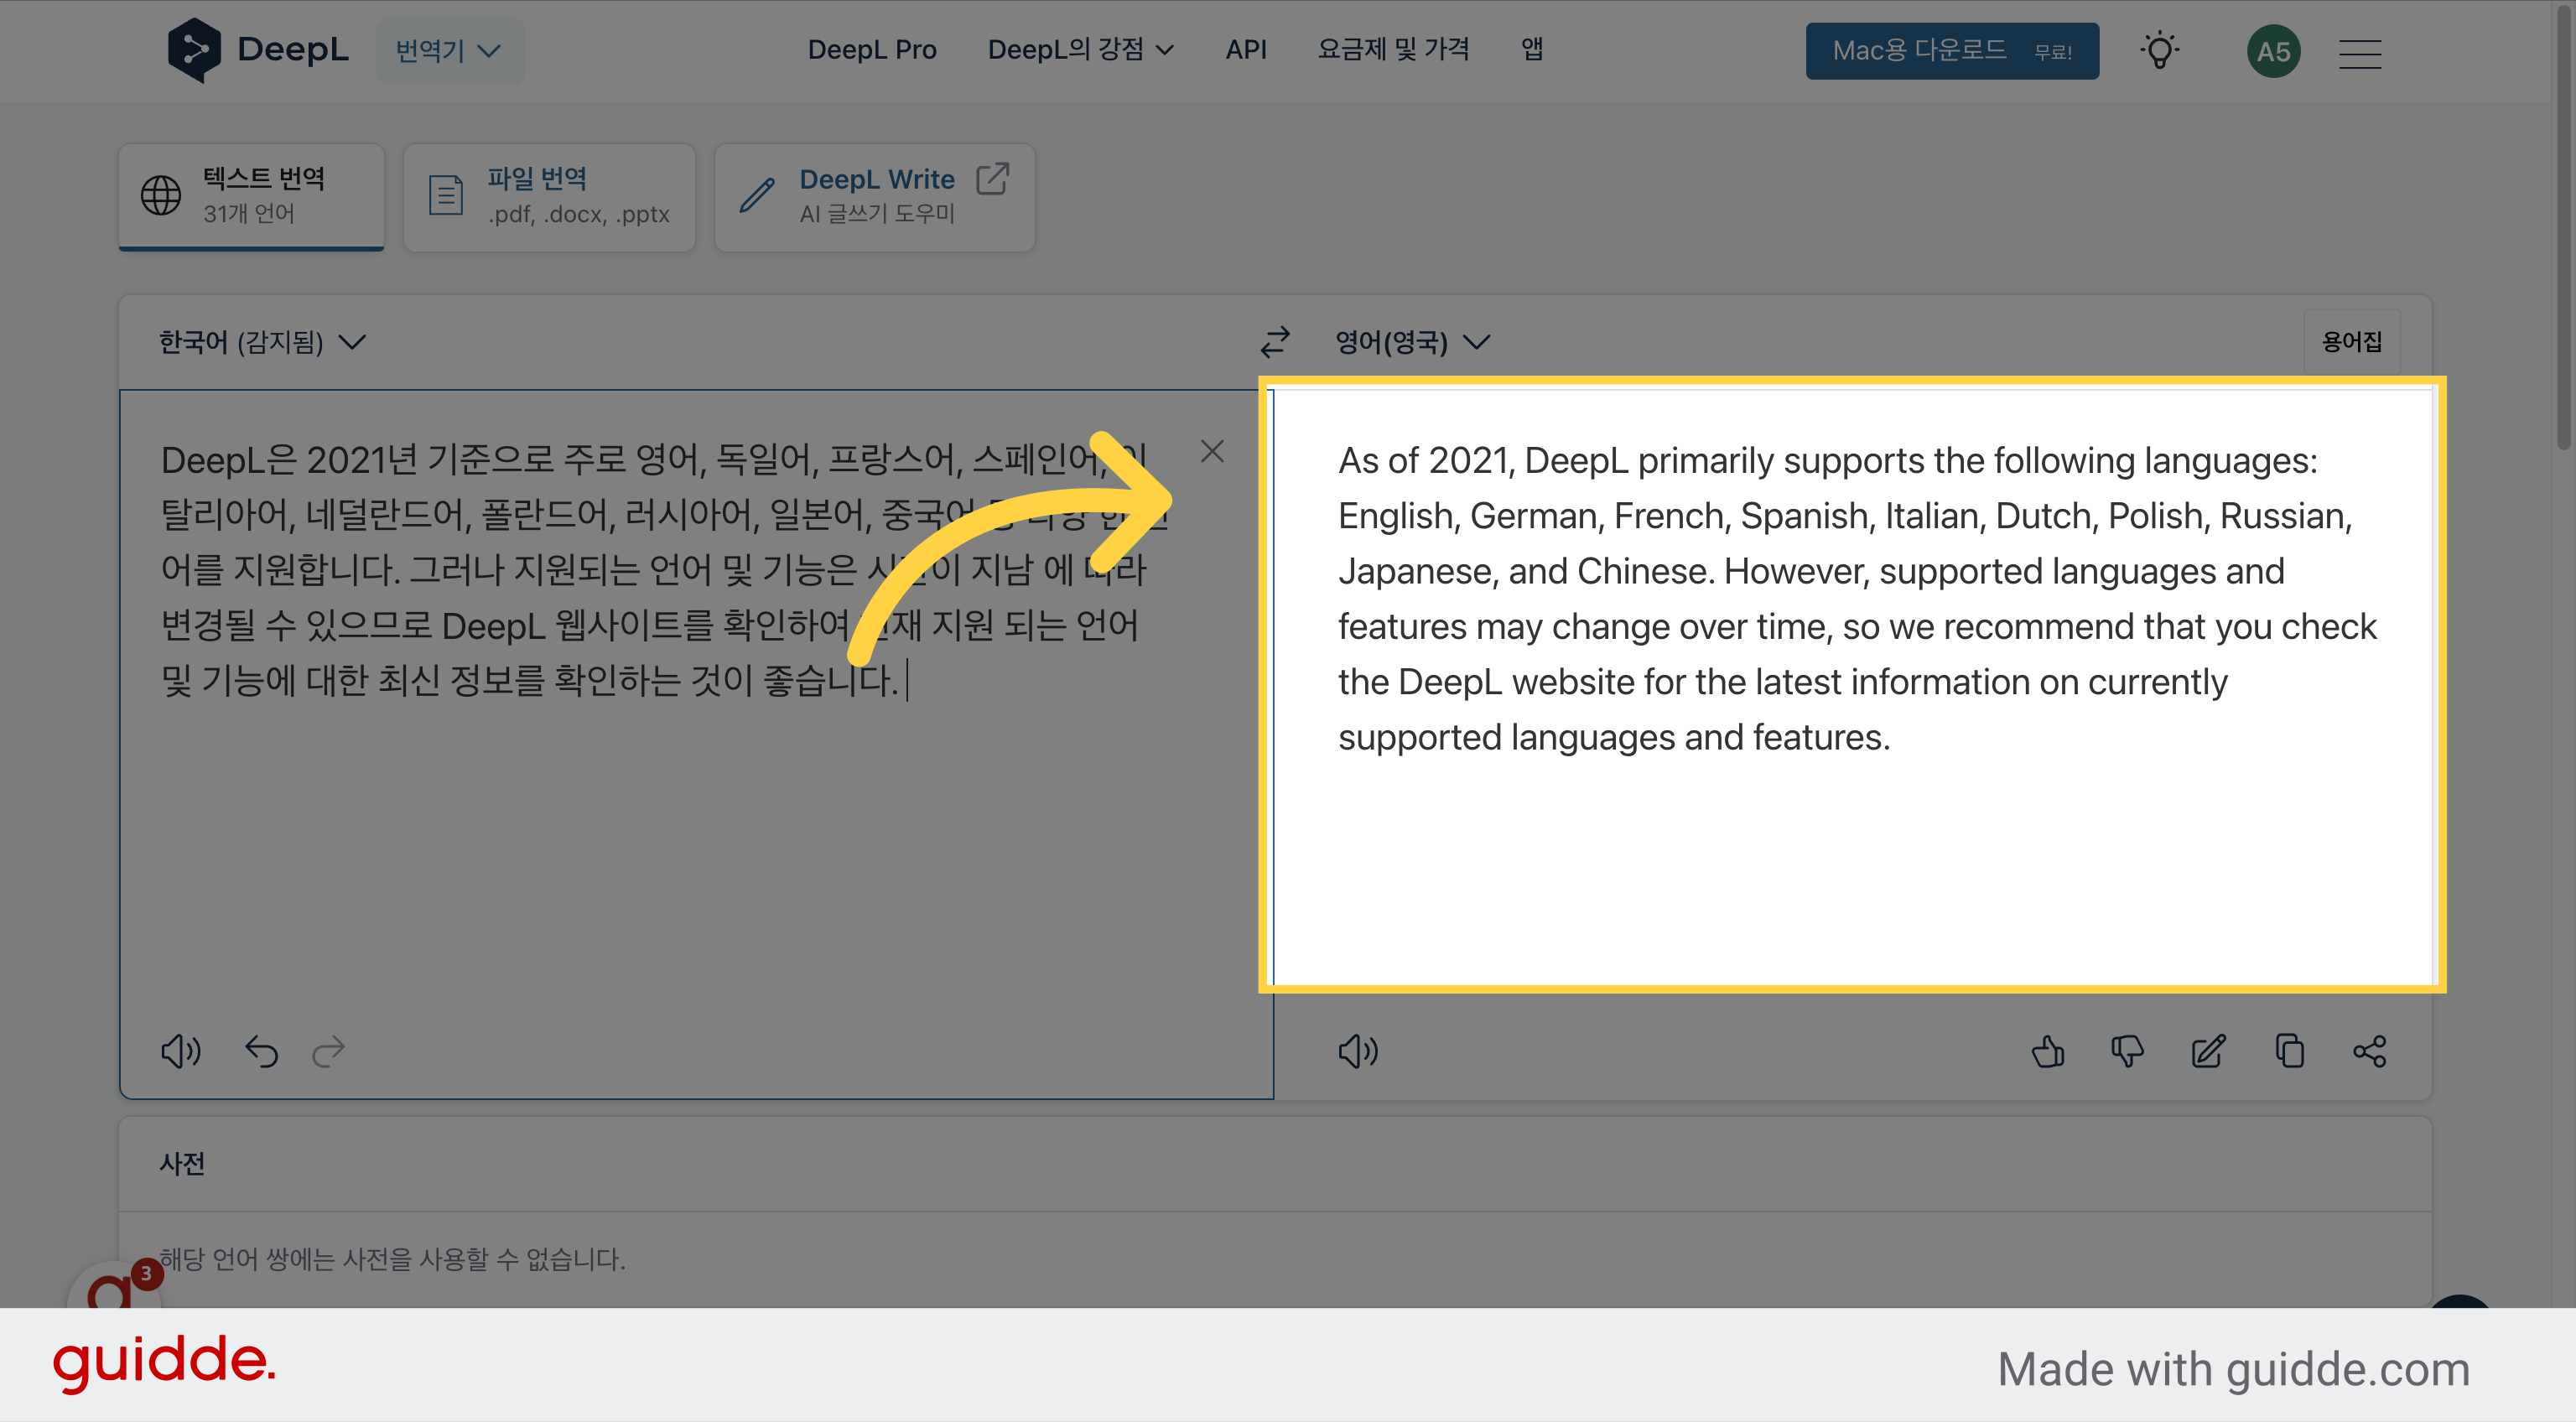Play the translated text audio

tap(1358, 1051)
